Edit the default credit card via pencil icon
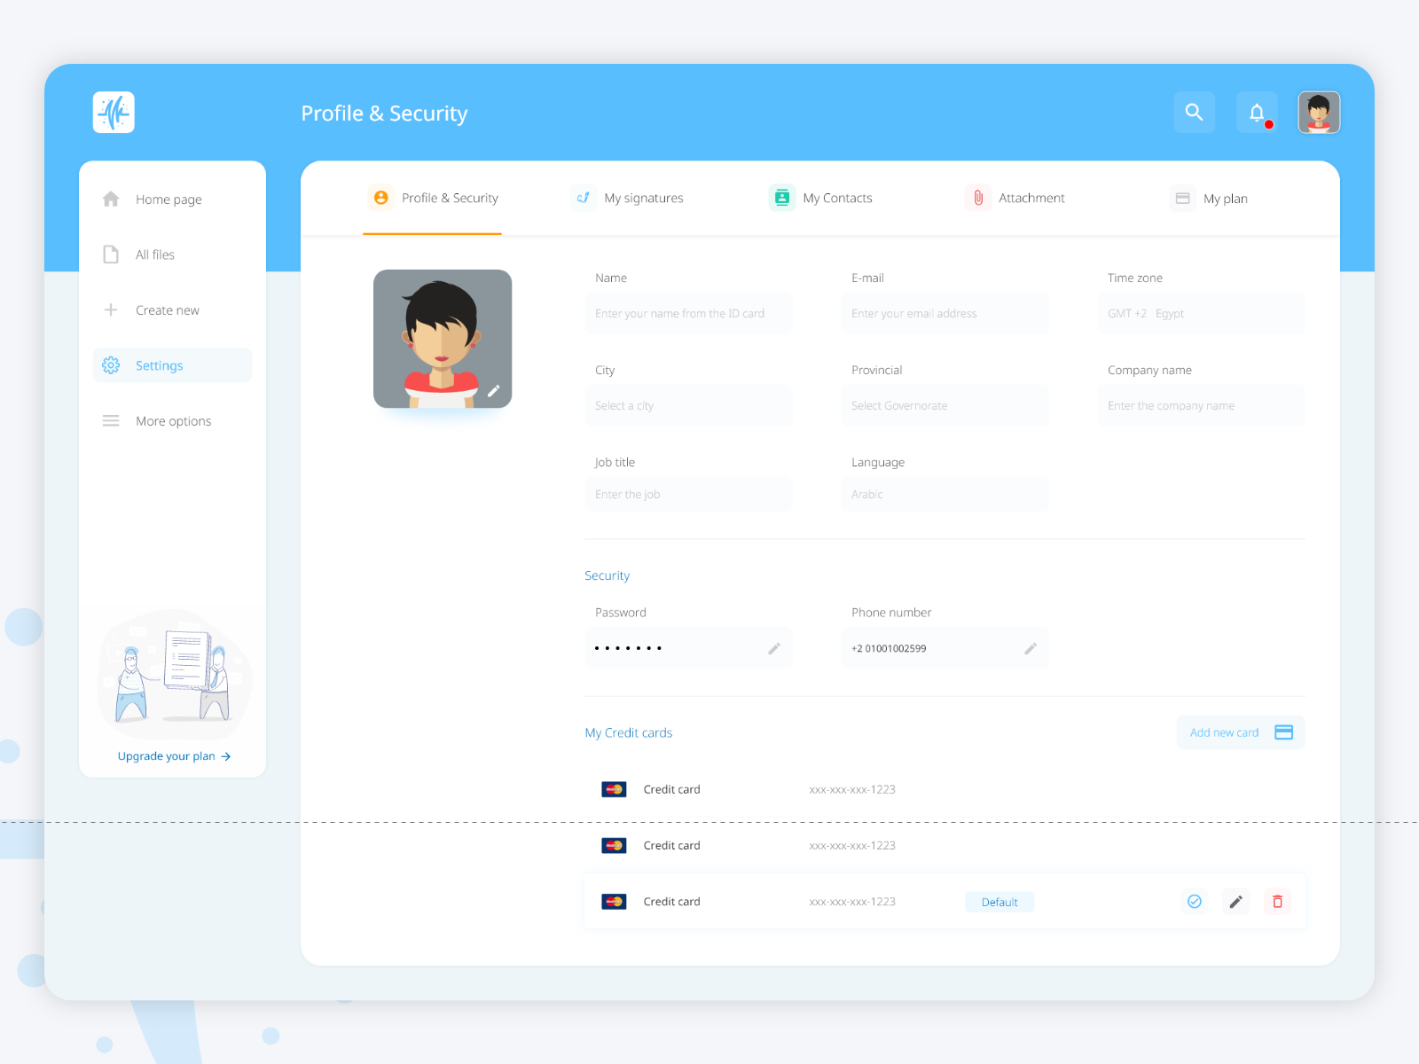The width and height of the screenshot is (1419, 1064). click(x=1235, y=901)
